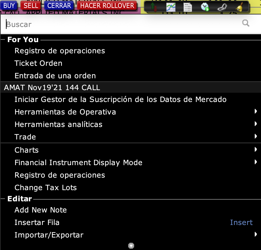Image resolution: width=261 pixels, height=250 pixels.
Task: Expand the Charts submenu
Action: click(x=131, y=150)
